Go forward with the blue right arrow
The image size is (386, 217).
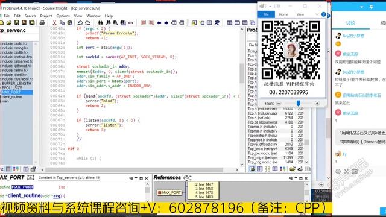[166, 23]
